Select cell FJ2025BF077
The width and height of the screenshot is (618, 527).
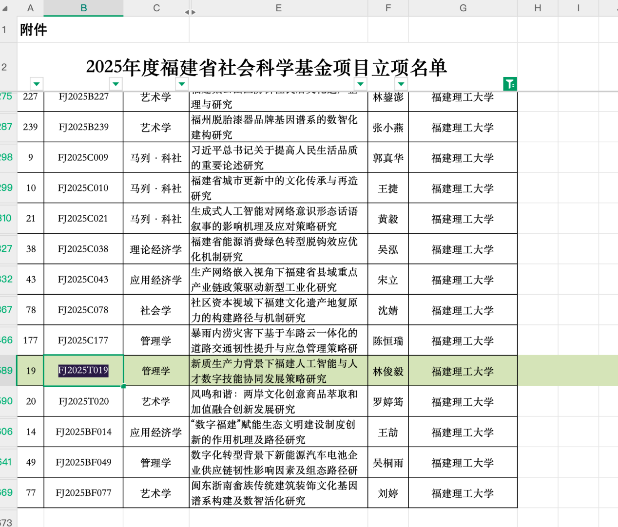click(x=83, y=492)
